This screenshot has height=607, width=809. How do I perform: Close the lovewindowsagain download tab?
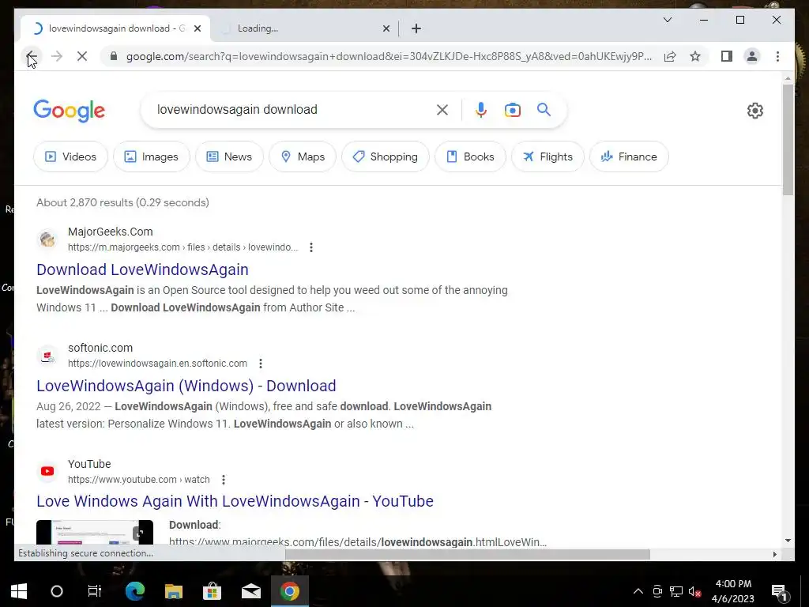point(198,28)
